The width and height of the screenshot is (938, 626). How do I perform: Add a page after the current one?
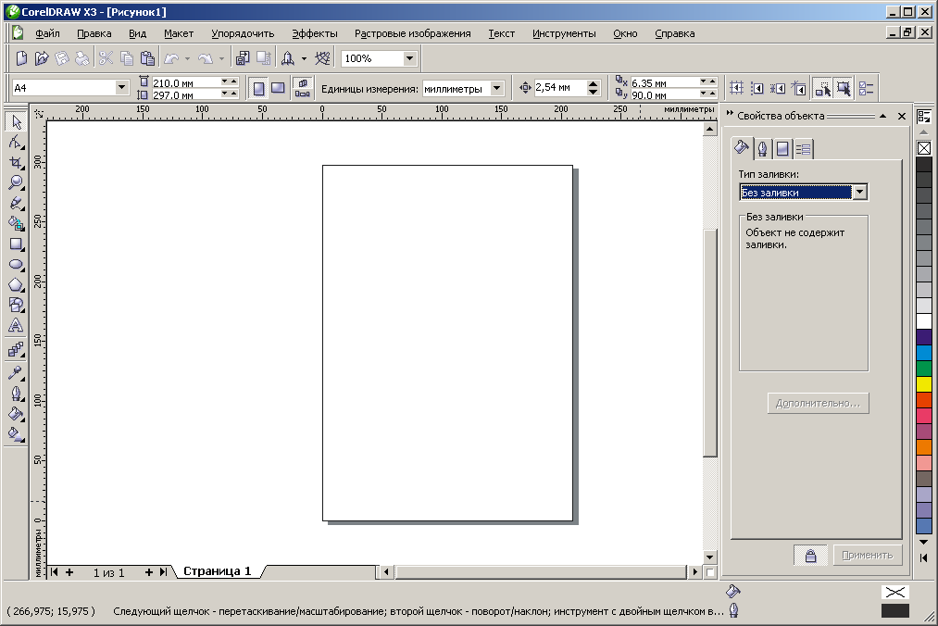(x=148, y=572)
